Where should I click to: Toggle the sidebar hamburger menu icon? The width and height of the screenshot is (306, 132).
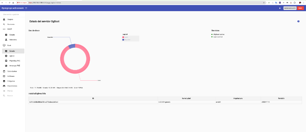[x=26, y=8]
